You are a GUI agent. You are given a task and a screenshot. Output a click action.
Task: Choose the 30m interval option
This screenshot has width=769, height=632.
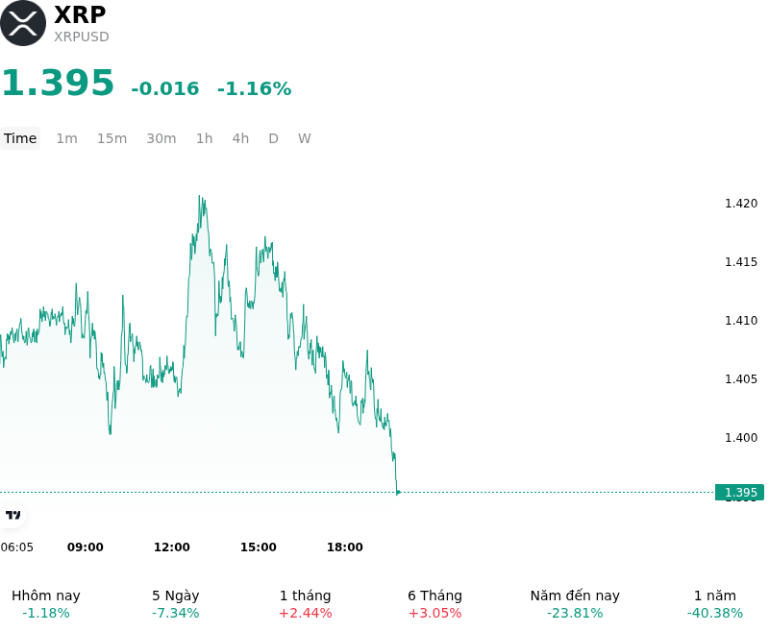pos(161,138)
